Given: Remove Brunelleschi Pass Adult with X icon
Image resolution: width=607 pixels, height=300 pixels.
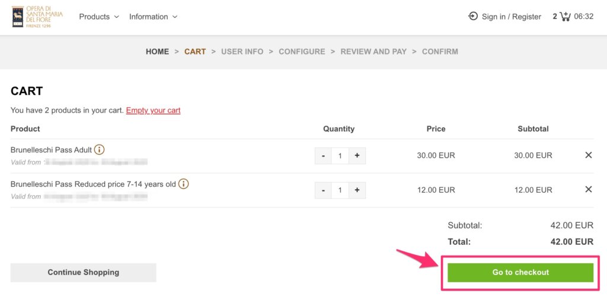Looking at the screenshot, I should (588, 155).
